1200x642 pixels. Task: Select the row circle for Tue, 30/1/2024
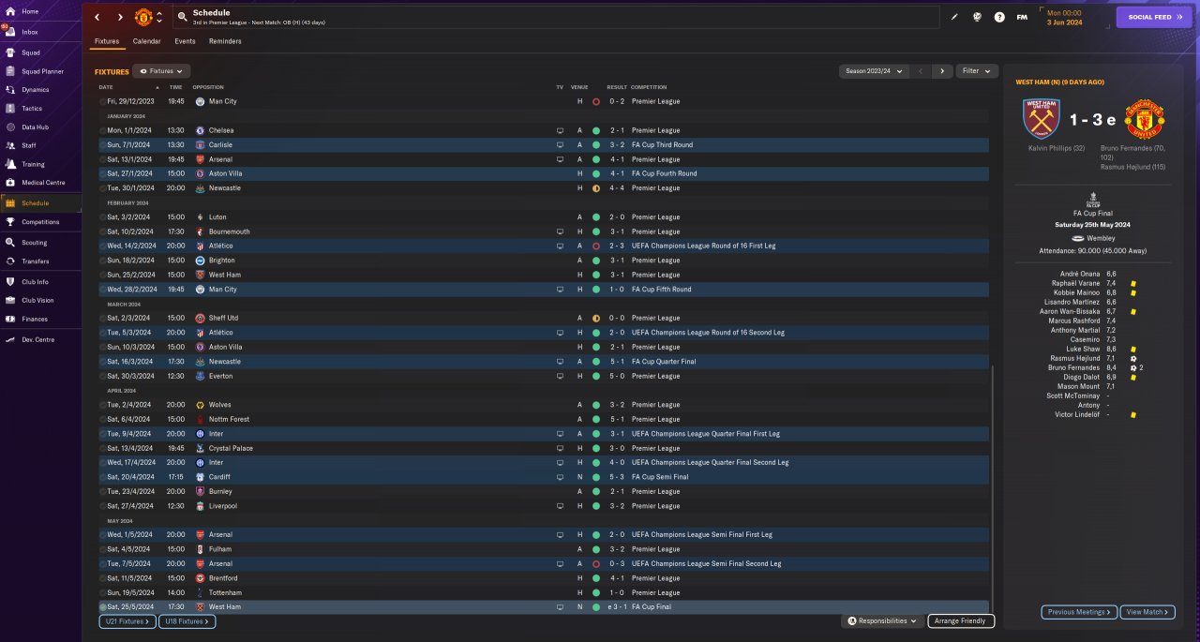[103, 188]
